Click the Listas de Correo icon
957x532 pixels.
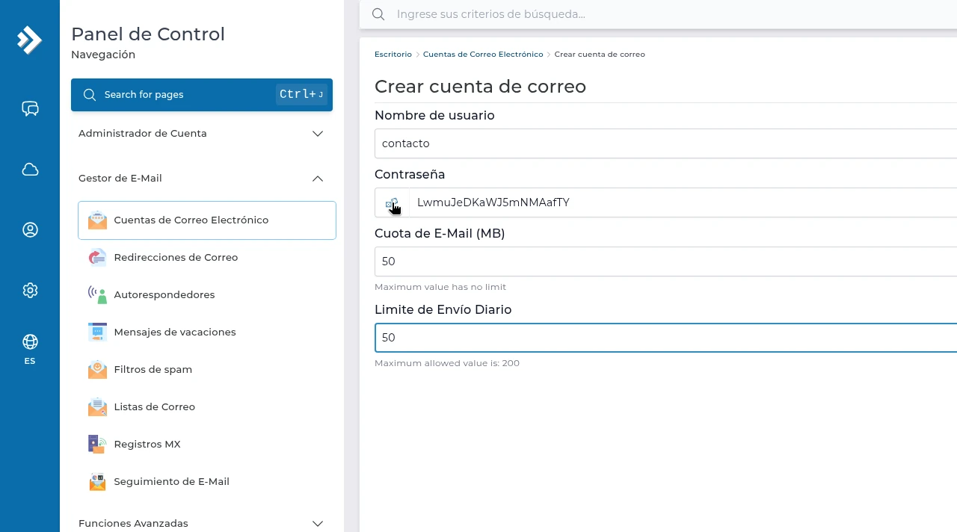tap(97, 407)
